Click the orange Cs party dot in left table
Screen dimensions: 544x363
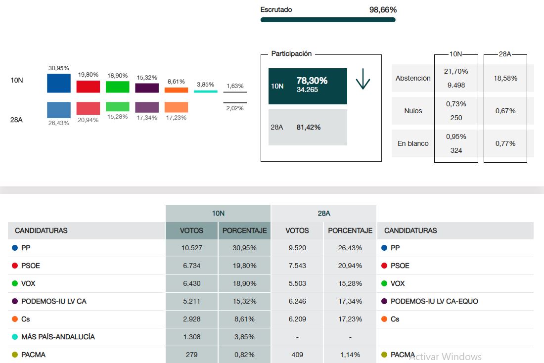click(15, 319)
